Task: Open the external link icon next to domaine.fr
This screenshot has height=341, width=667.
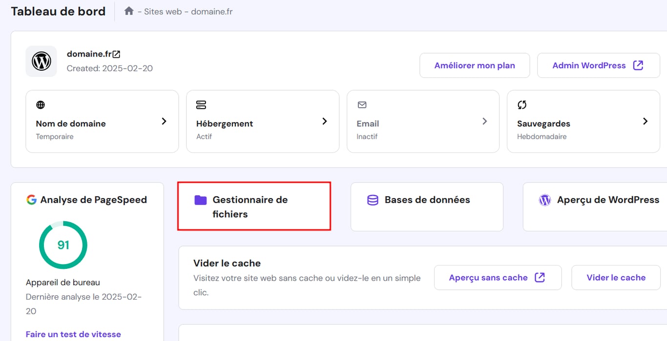Action: click(117, 54)
